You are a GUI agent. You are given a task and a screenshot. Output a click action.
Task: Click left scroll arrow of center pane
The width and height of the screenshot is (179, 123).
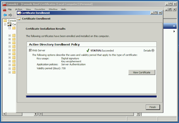click(41, 114)
